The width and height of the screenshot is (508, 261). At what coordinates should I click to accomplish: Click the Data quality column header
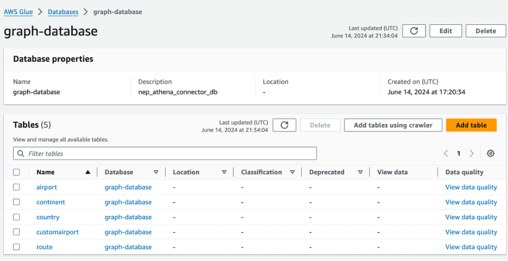point(464,172)
